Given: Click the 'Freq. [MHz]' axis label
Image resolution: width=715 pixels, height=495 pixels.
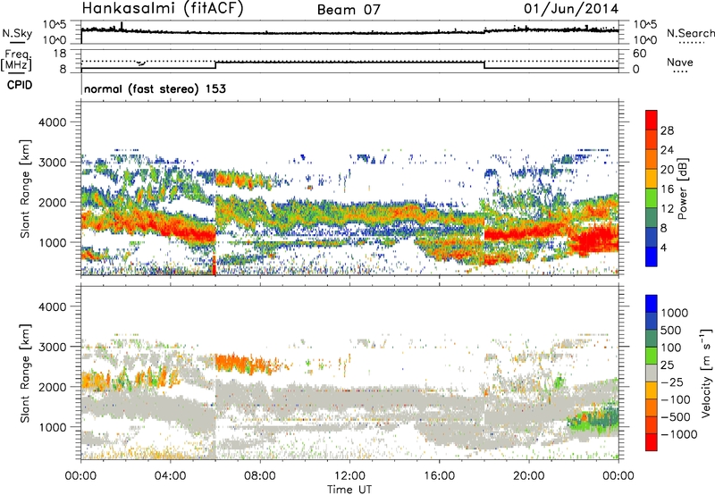Looking at the screenshot, I should 16,60.
